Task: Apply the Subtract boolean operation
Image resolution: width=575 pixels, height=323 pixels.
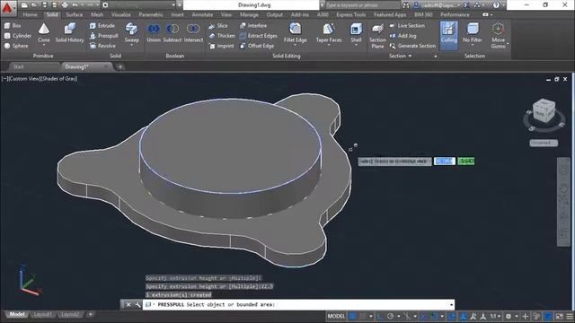Action: [172, 33]
